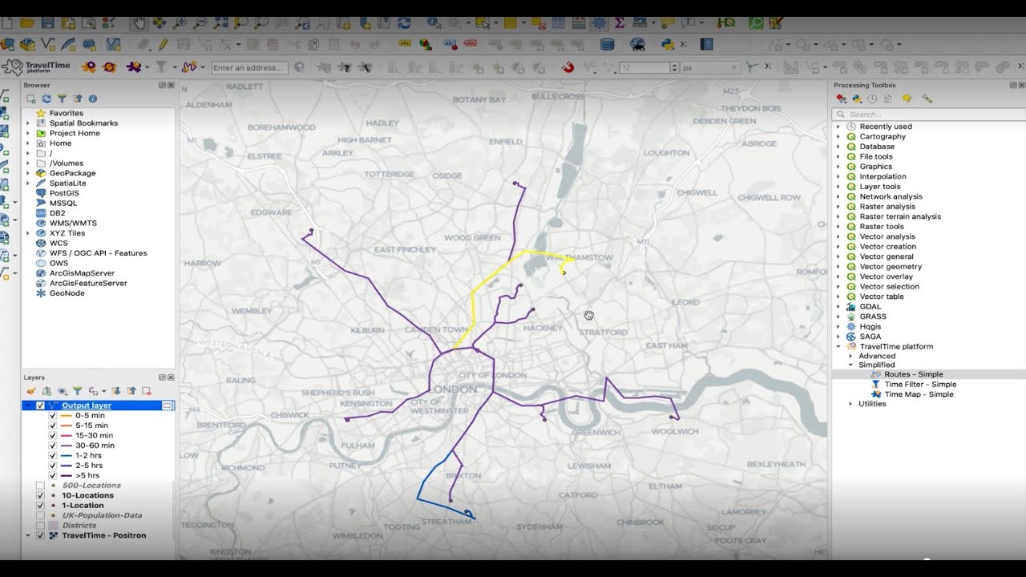Click the Enter an address field
This screenshot has height=577, width=1026.
249,67
